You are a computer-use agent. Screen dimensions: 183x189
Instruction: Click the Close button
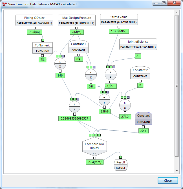pyautogui.click(x=168, y=181)
